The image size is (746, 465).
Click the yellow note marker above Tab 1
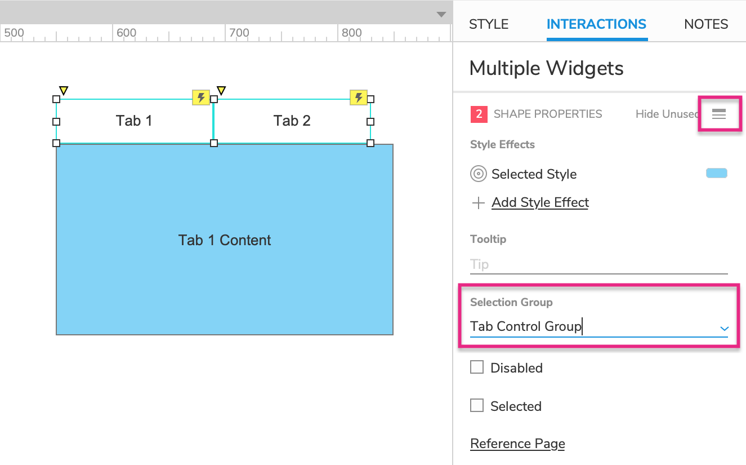click(x=64, y=90)
